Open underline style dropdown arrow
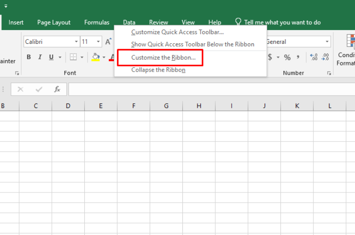The height and width of the screenshot is (235, 355). 60,58
